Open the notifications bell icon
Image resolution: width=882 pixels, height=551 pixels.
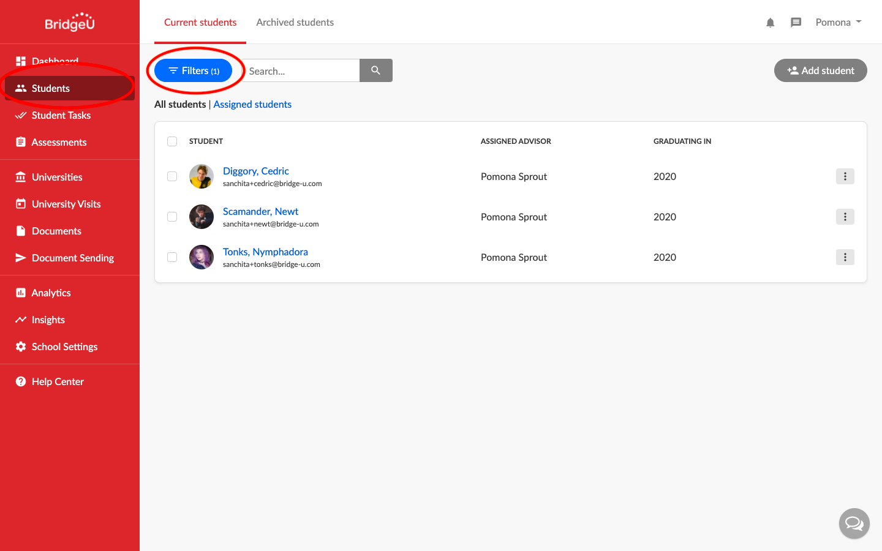771,23
